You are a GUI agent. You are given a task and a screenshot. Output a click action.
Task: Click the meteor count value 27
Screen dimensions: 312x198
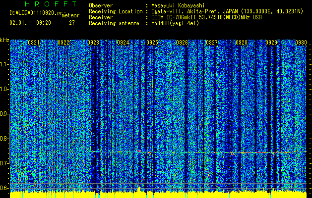pyautogui.click(x=72, y=23)
